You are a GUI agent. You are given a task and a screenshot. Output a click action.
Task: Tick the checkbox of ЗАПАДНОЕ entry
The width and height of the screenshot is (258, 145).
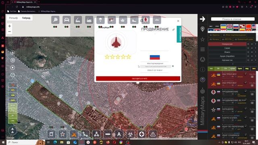tap(252, 112)
